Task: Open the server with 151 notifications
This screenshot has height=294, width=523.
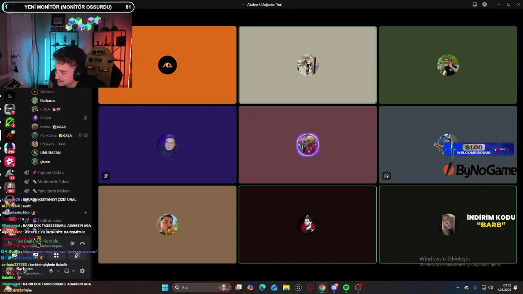Action: coord(10,187)
